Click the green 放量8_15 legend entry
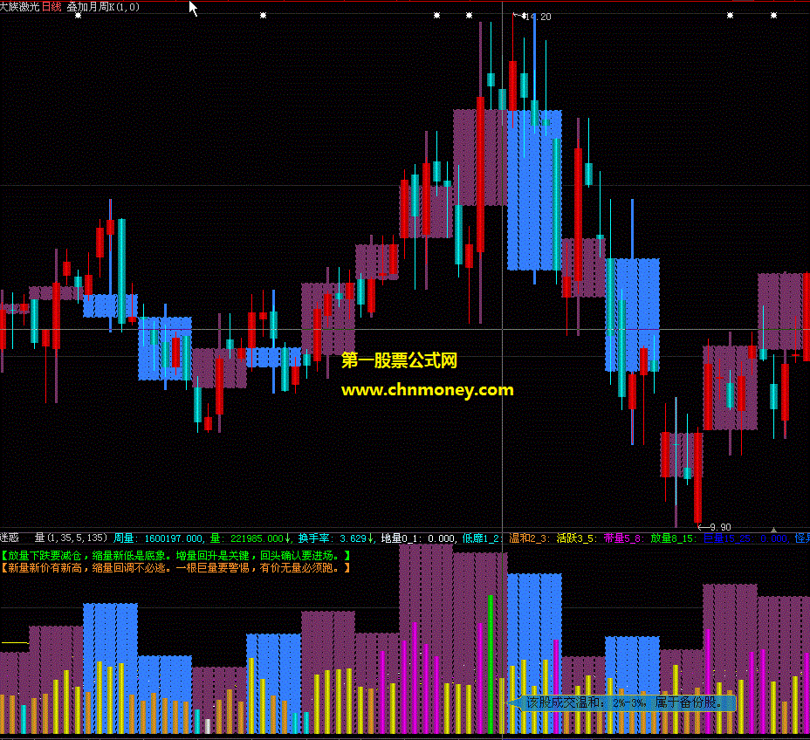The image size is (810, 740). 673,538
